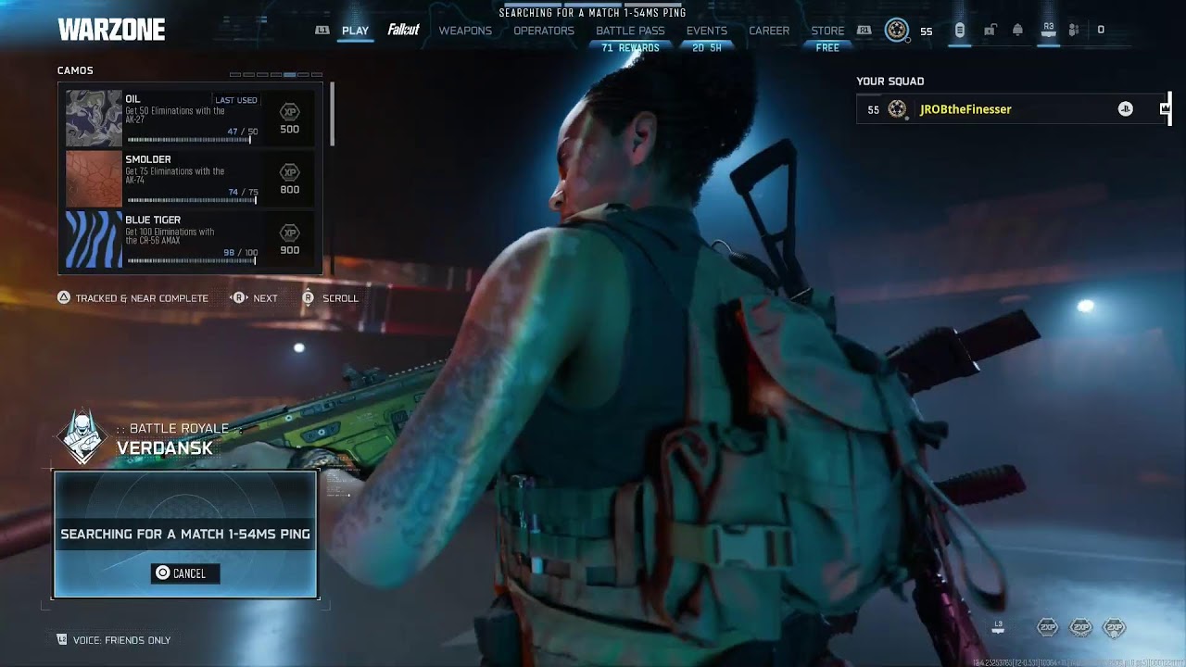
Task: Click TRACKED & NEAR COMPLETE label
Action: pyautogui.click(x=142, y=298)
